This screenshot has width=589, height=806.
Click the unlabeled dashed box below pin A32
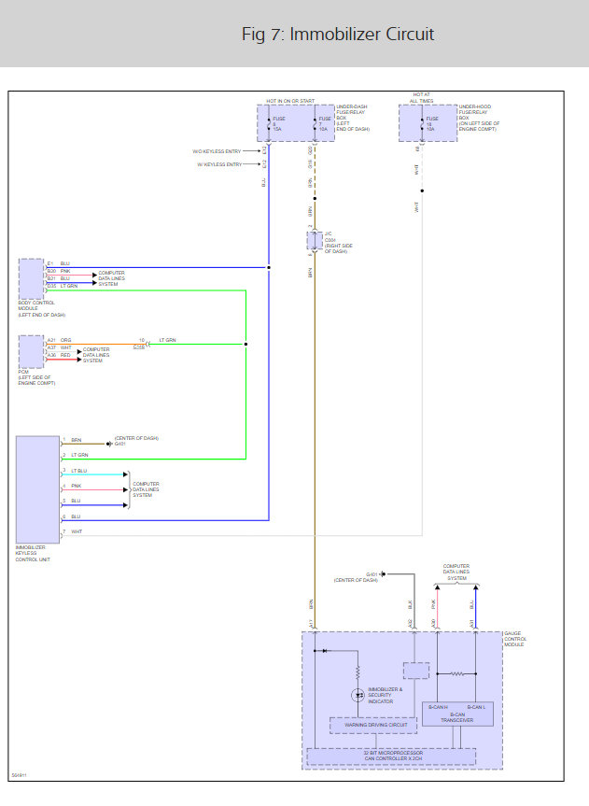(x=416, y=671)
